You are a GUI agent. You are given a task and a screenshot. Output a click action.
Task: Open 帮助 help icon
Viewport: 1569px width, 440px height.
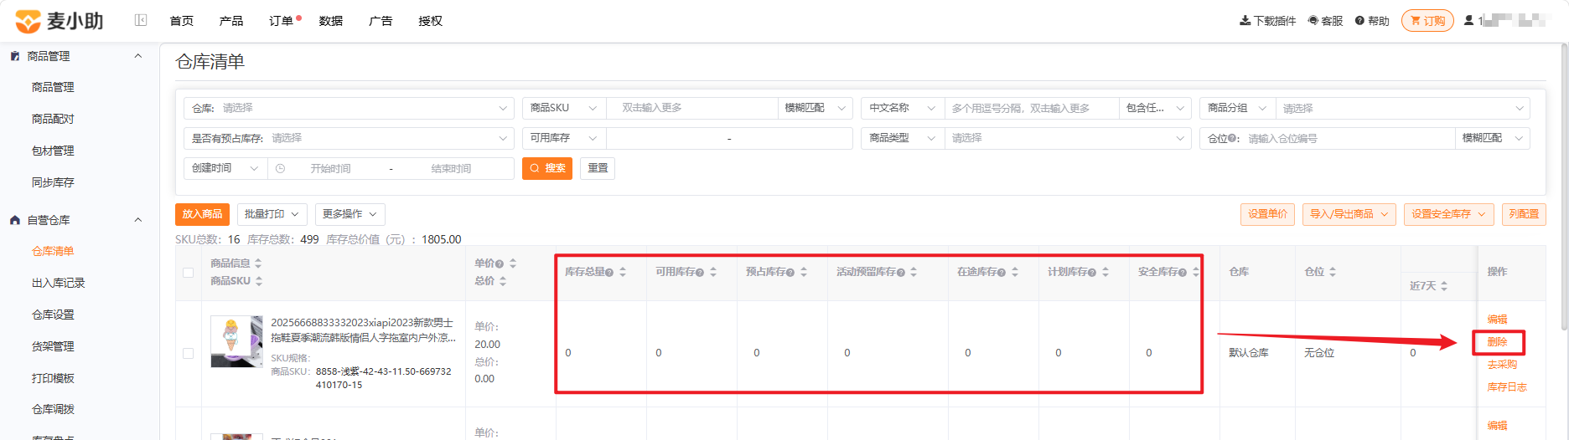pyautogui.click(x=1359, y=20)
